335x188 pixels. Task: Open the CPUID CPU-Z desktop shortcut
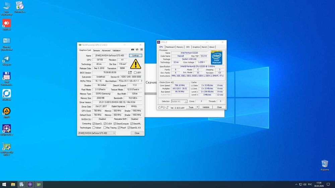6,130
